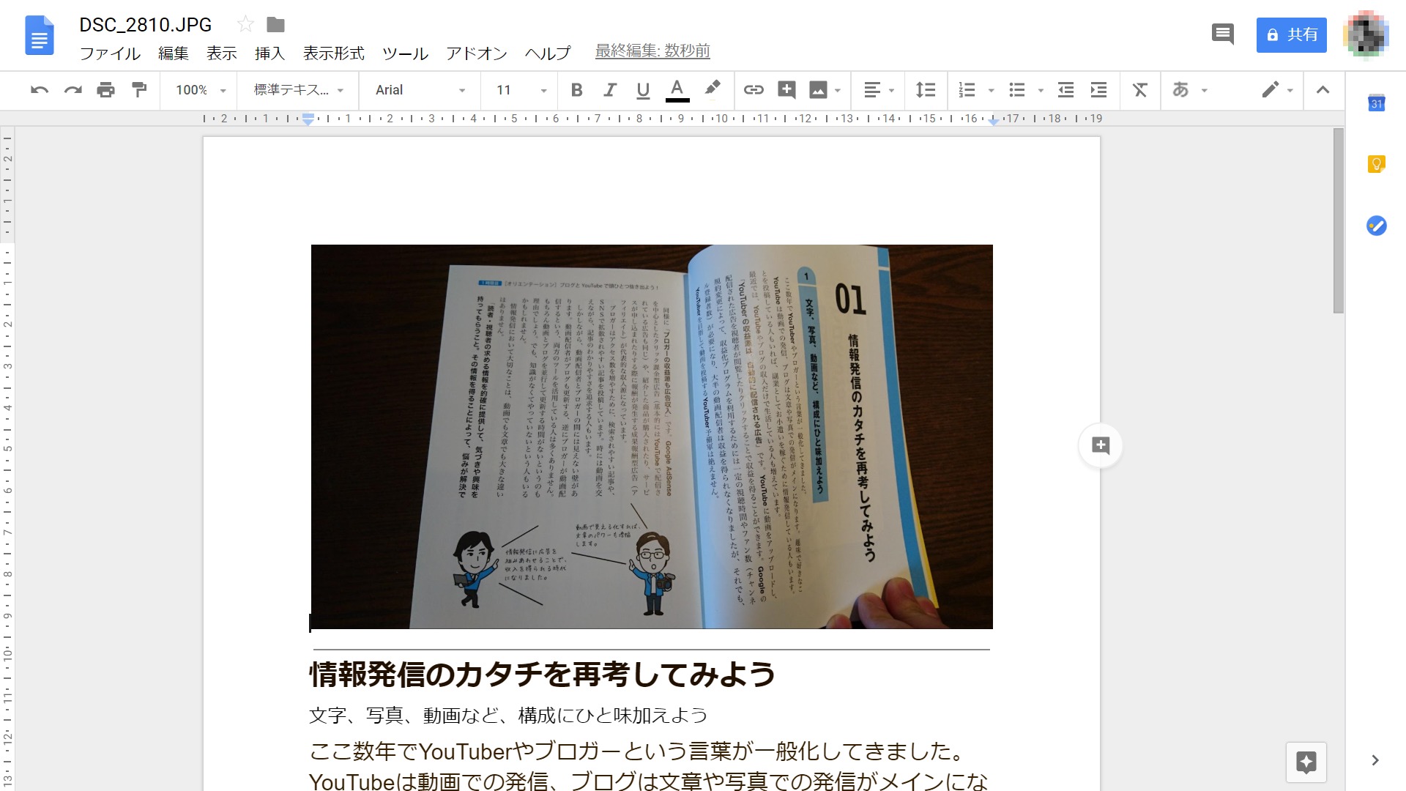Open the 表示形式 menu
Viewport: 1406px width, 791px height.
point(334,53)
